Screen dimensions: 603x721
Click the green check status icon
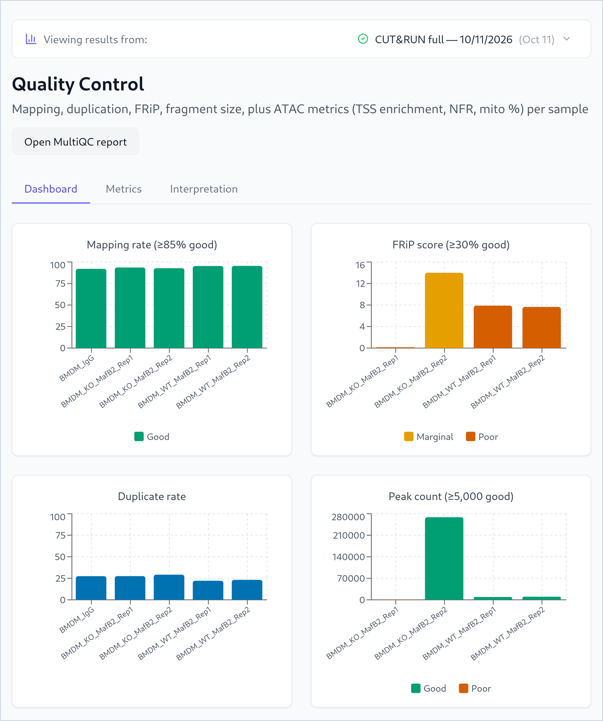(x=363, y=39)
